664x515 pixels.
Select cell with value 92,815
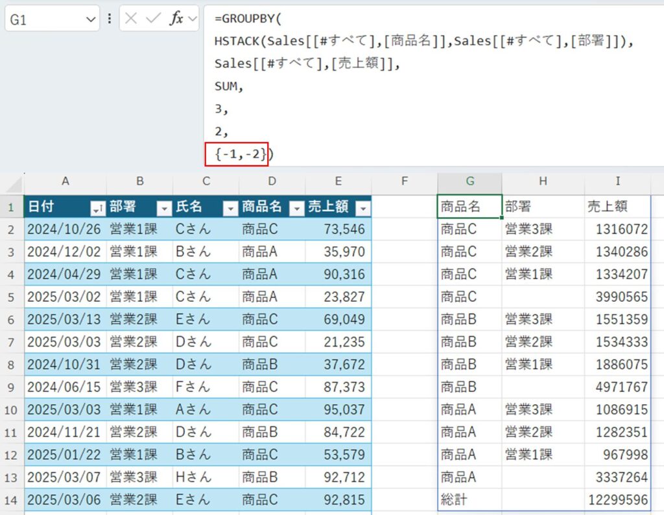click(x=338, y=499)
